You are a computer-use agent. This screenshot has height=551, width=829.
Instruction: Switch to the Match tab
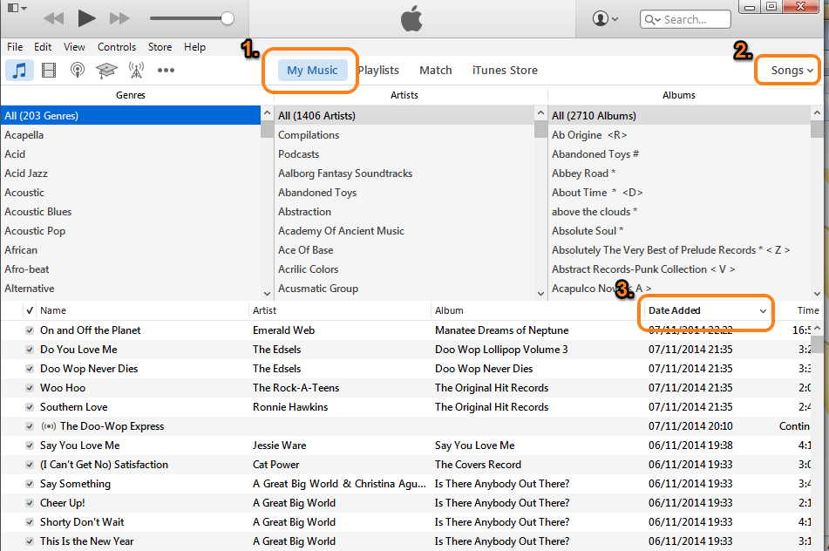tap(436, 71)
